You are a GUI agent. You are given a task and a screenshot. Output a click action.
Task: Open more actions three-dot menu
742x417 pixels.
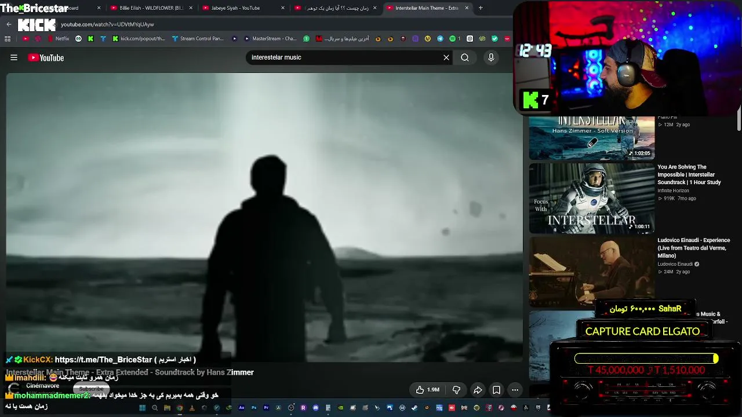point(515,390)
